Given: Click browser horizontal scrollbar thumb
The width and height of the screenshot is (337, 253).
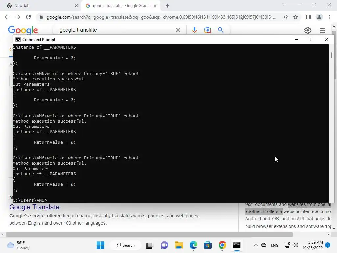Looking at the screenshot, I should pos(149,234).
